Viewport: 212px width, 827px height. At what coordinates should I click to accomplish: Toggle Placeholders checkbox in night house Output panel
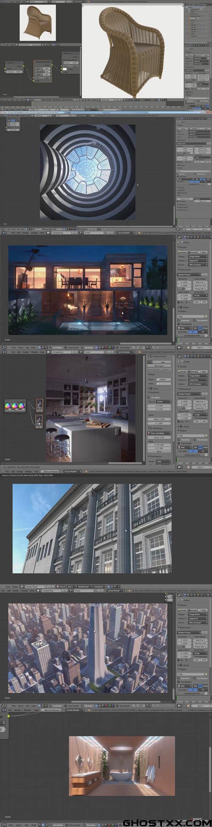(x=179, y=324)
